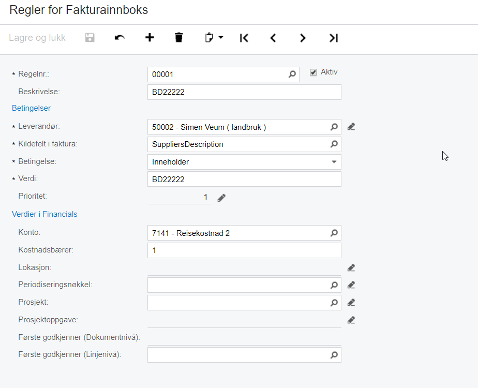This screenshot has height=388, width=478.
Task: Open Kildefelt i faktura lookup magnifier
Action: (334, 144)
